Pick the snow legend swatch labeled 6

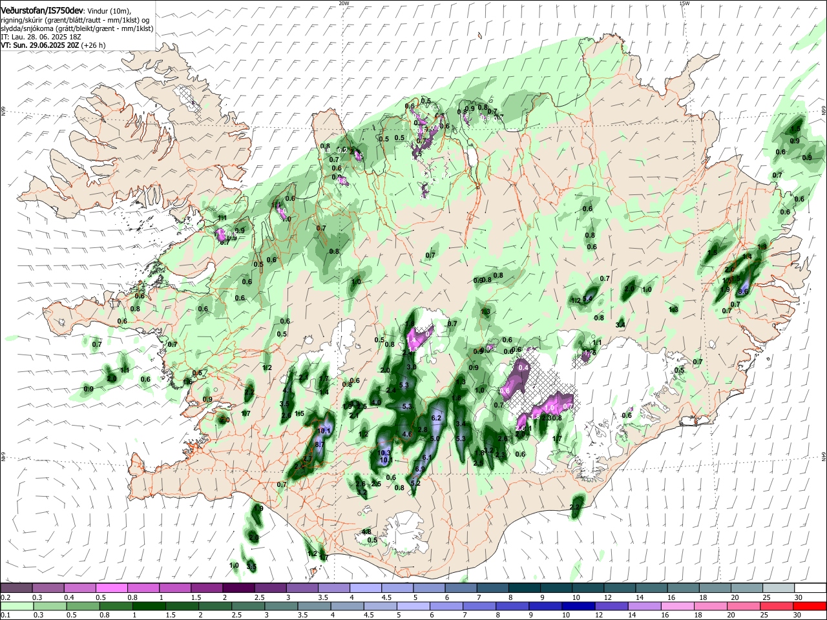click(461, 588)
